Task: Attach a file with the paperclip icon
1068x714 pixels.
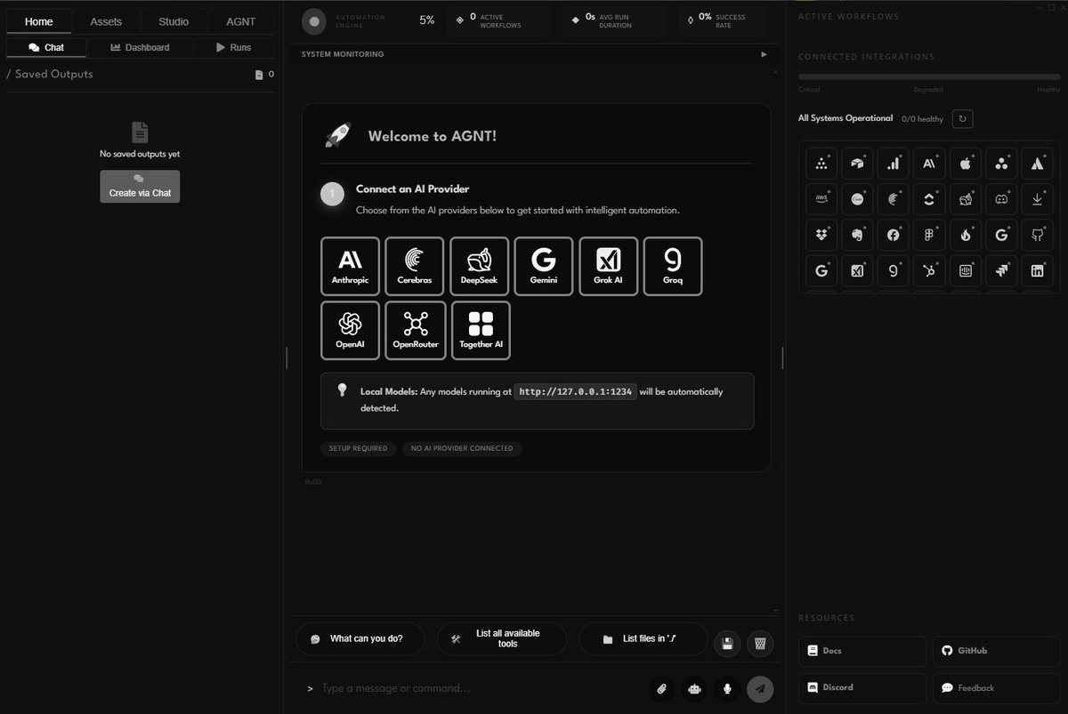Action: (x=661, y=688)
